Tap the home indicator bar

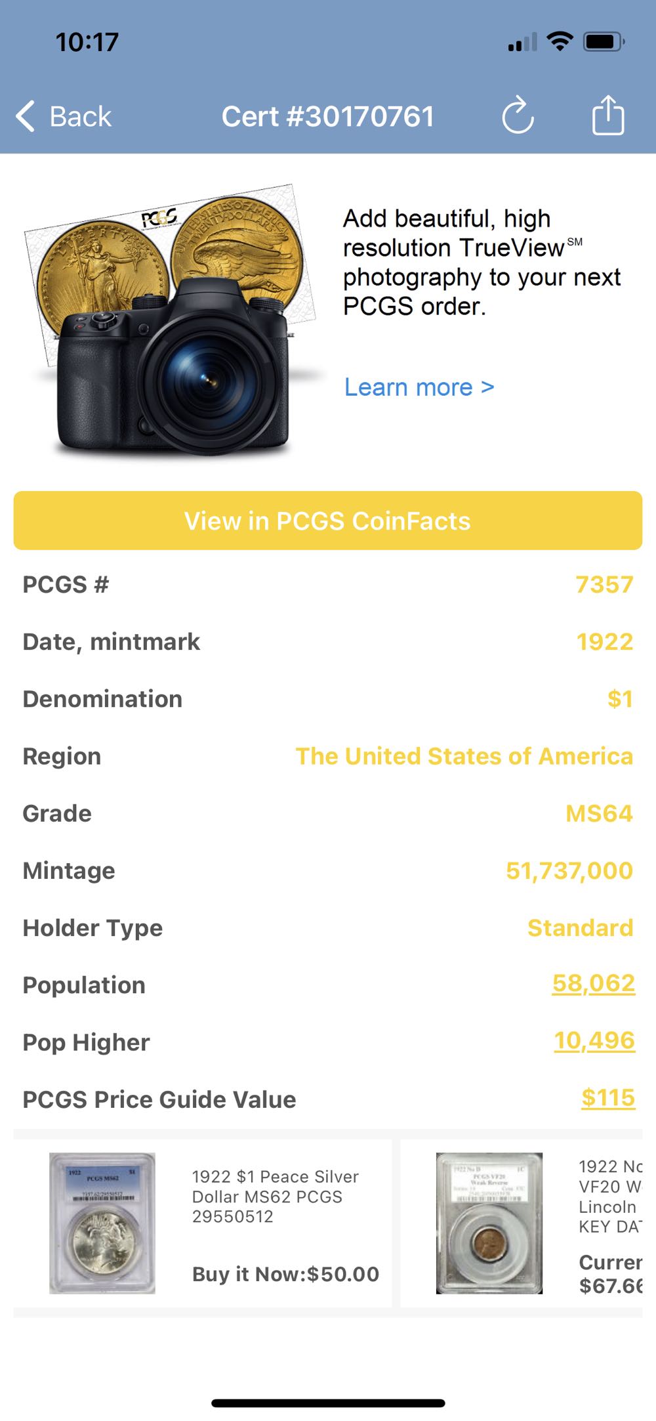328,1403
